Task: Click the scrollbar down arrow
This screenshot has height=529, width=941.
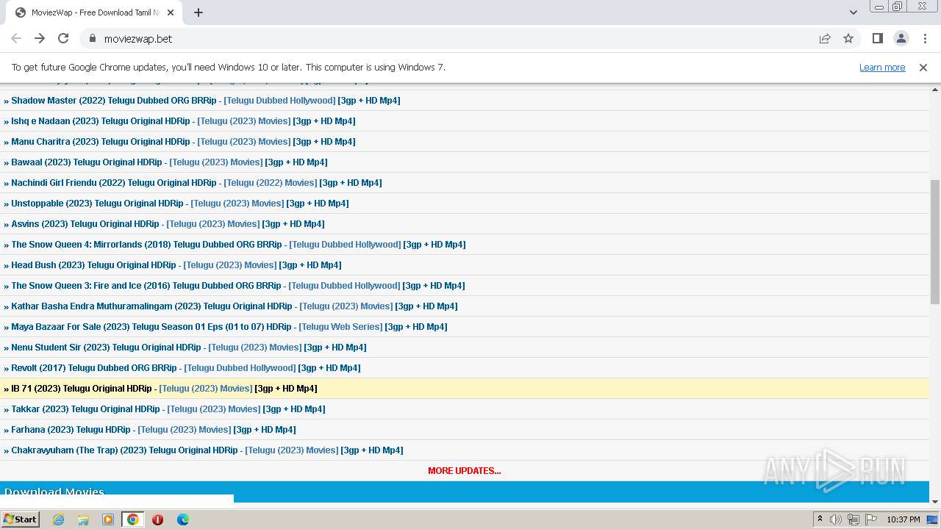Action: point(935,501)
